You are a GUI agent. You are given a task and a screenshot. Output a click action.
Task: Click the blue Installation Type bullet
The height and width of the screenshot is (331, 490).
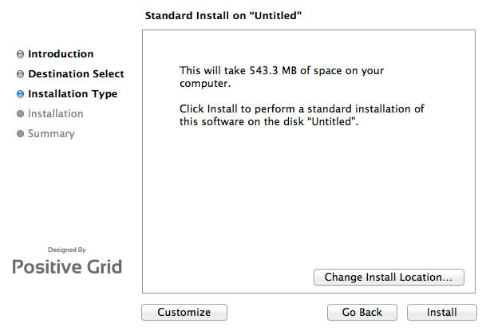(x=20, y=94)
